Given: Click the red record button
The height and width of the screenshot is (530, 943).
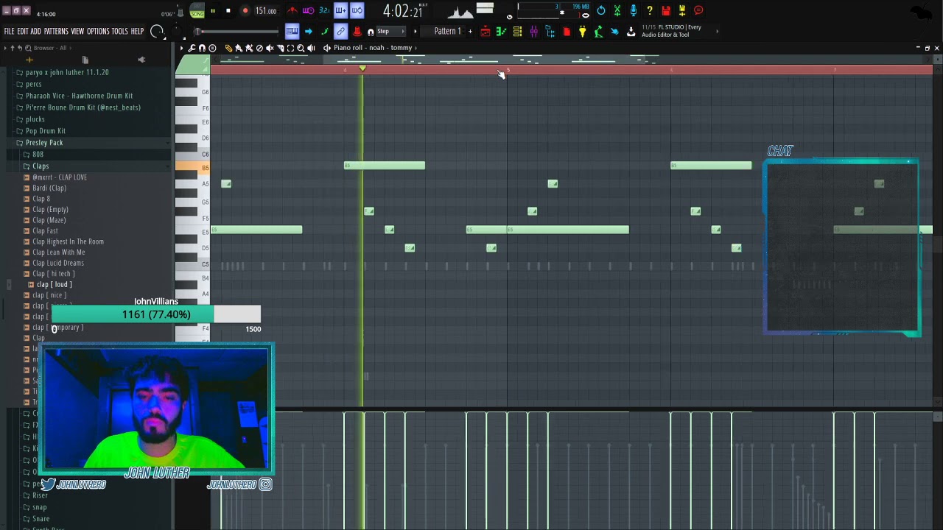Looking at the screenshot, I should pos(245,11).
